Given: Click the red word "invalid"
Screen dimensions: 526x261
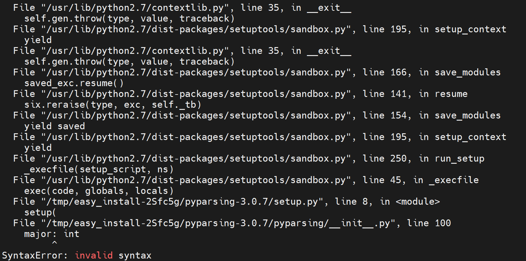Looking at the screenshot, I should coord(94,255).
